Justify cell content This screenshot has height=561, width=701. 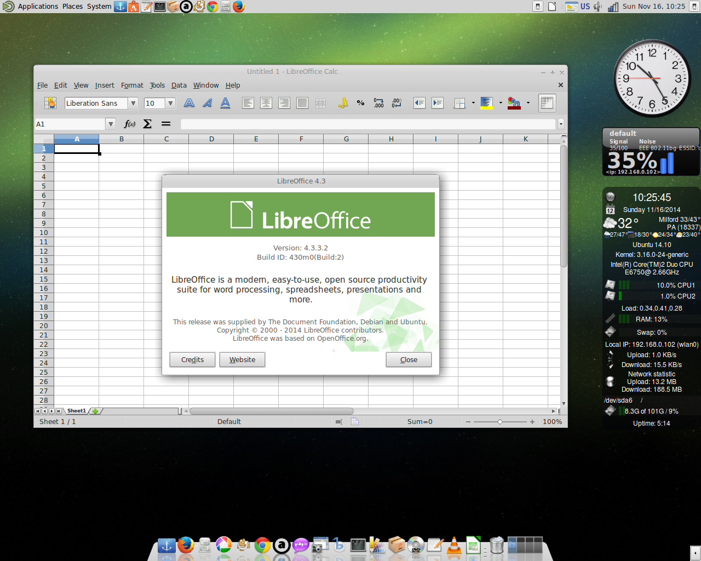[302, 103]
